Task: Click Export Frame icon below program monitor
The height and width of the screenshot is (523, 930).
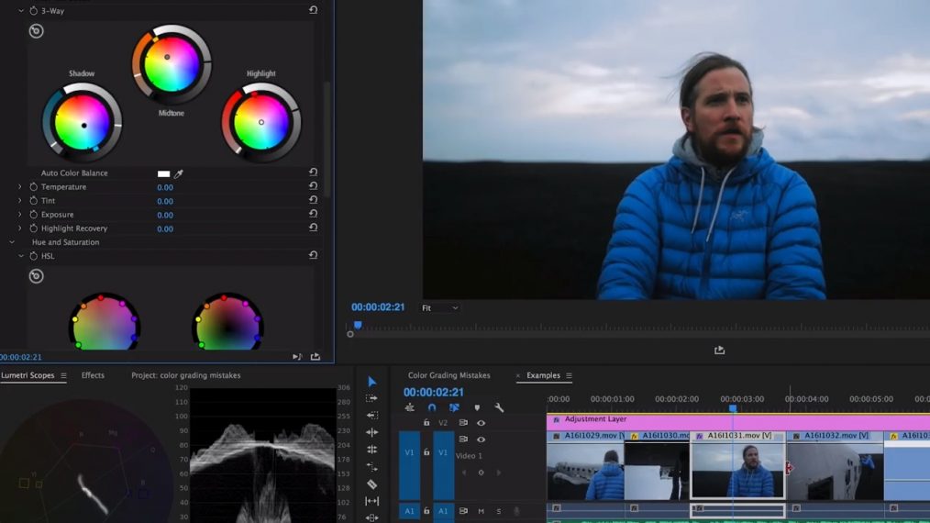Action: (x=719, y=351)
